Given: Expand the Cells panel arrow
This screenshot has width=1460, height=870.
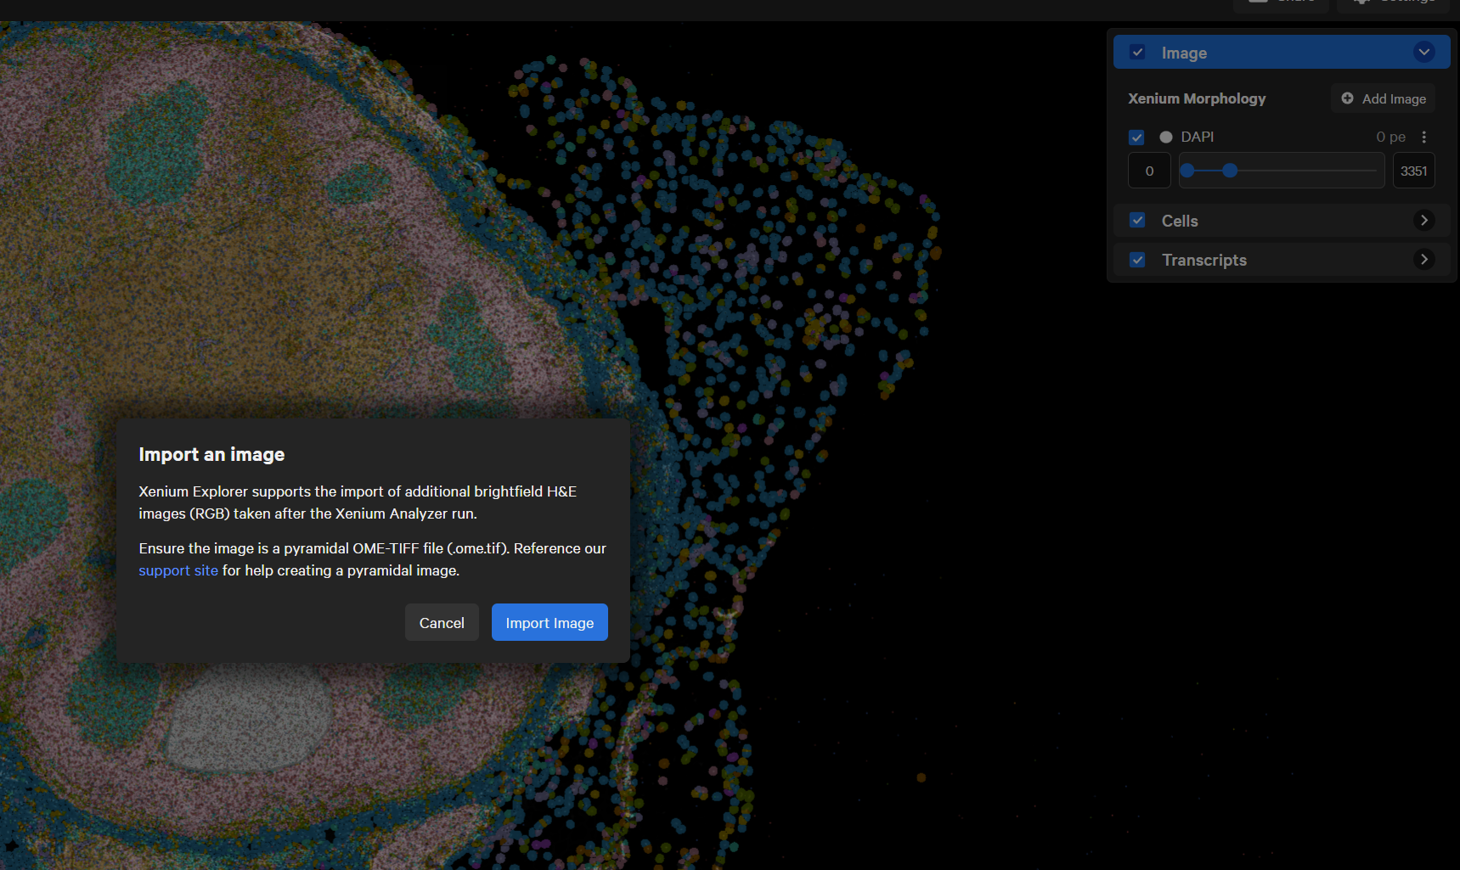Looking at the screenshot, I should pyautogui.click(x=1424, y=221).
